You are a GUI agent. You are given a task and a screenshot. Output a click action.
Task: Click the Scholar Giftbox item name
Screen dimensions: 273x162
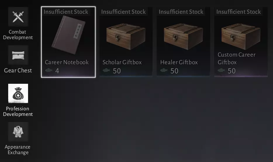(x=122, y=62)
